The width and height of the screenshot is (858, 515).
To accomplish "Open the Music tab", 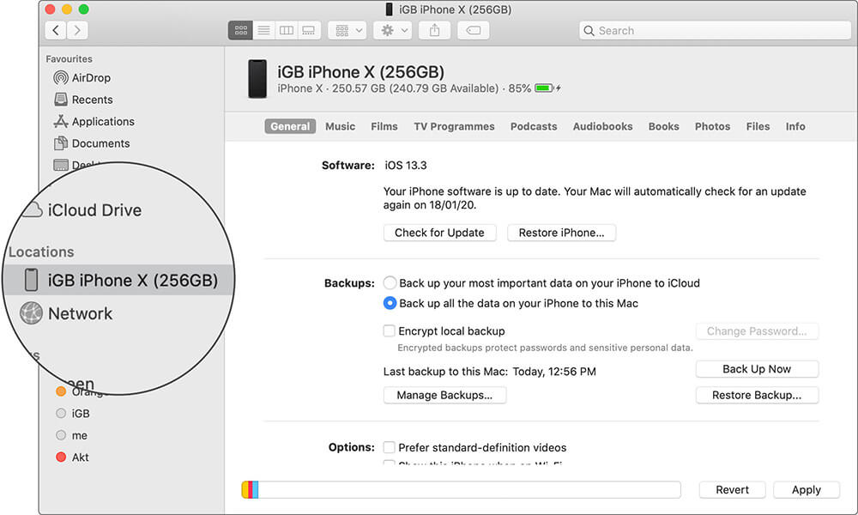I will pyautogui.click(x=341, y=126).
